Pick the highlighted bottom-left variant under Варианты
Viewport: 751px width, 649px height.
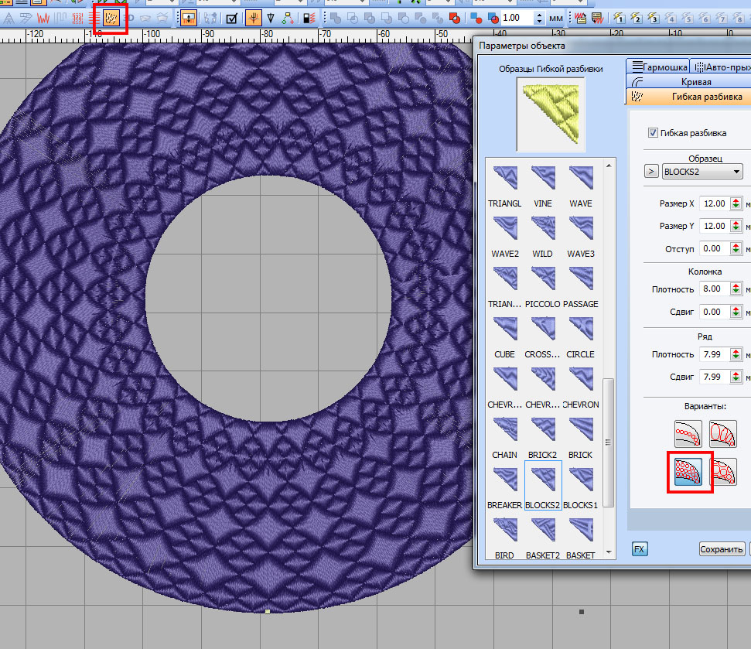(x=688, y=471)
